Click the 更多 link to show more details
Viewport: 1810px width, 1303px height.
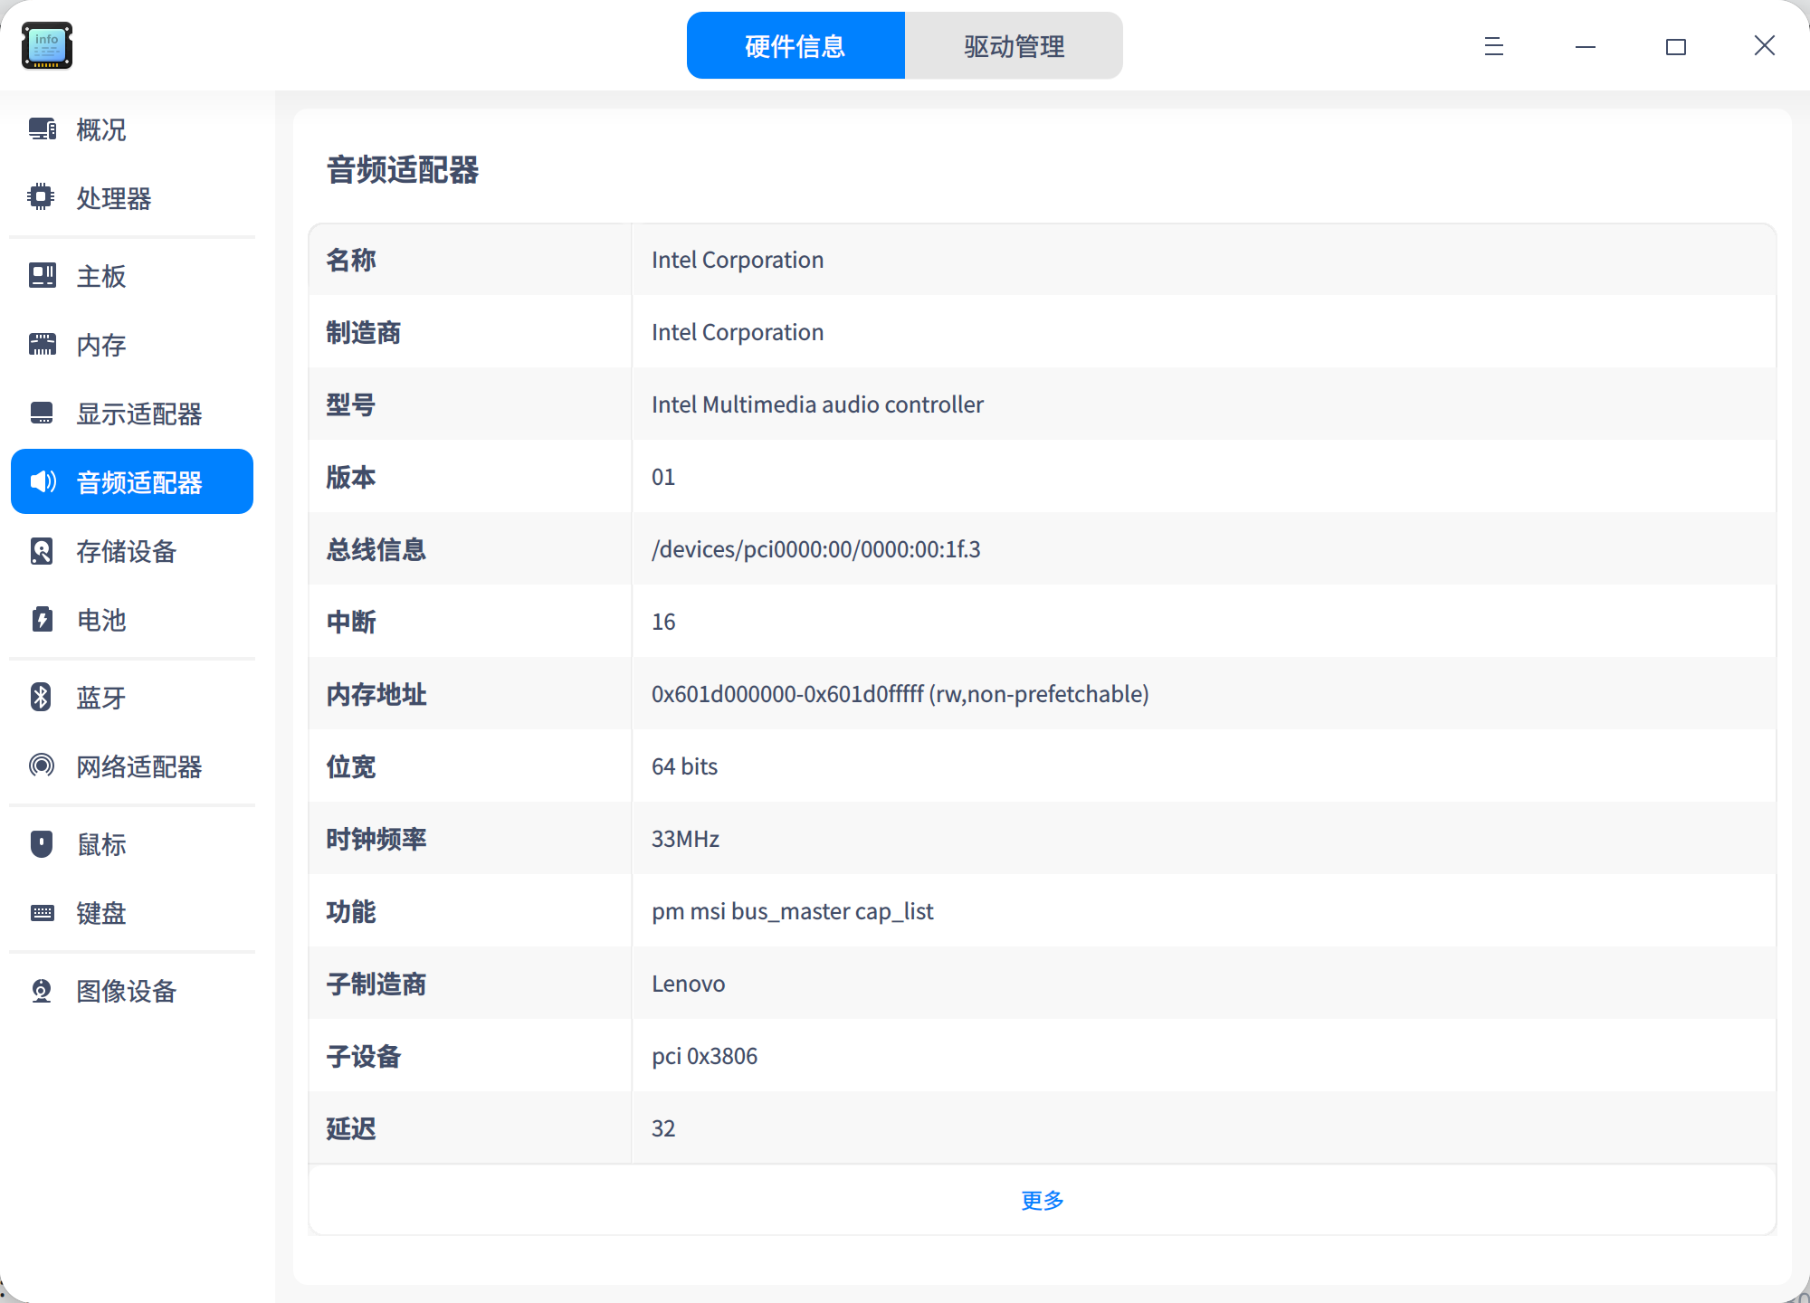click(x=1041, y=1200)
